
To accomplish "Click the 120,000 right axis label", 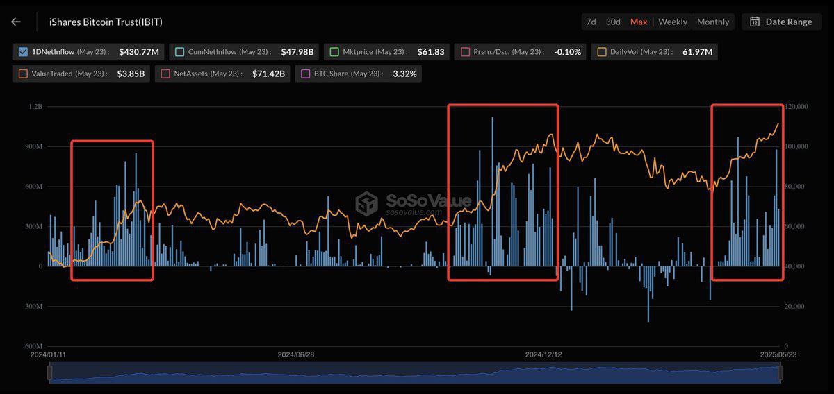I will click(796, 108).
